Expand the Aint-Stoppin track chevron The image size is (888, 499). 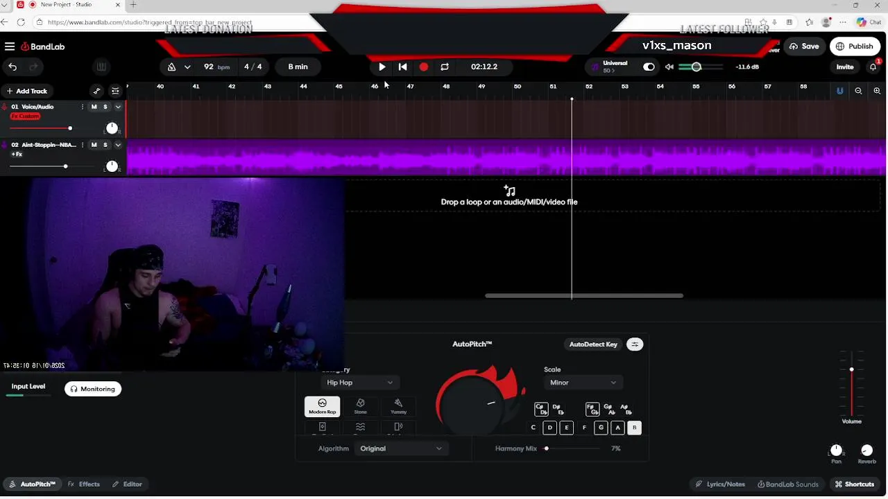(118, 145)
